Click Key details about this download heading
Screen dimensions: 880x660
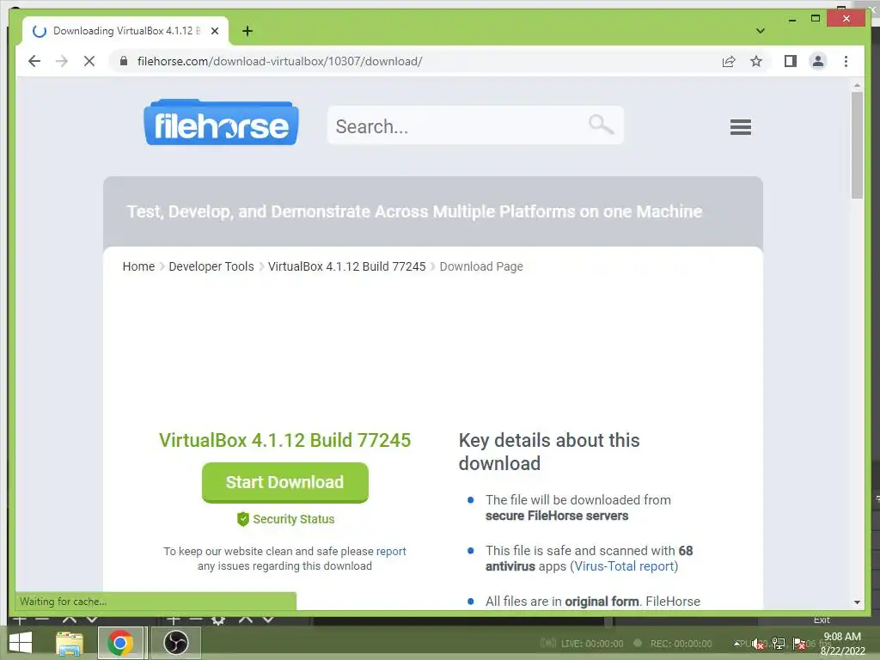pyautogui.click(x=549, y=452)
